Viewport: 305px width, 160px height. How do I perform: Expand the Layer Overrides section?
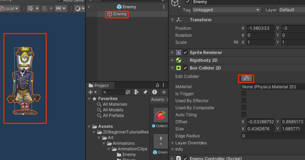(x=172, y=143)
